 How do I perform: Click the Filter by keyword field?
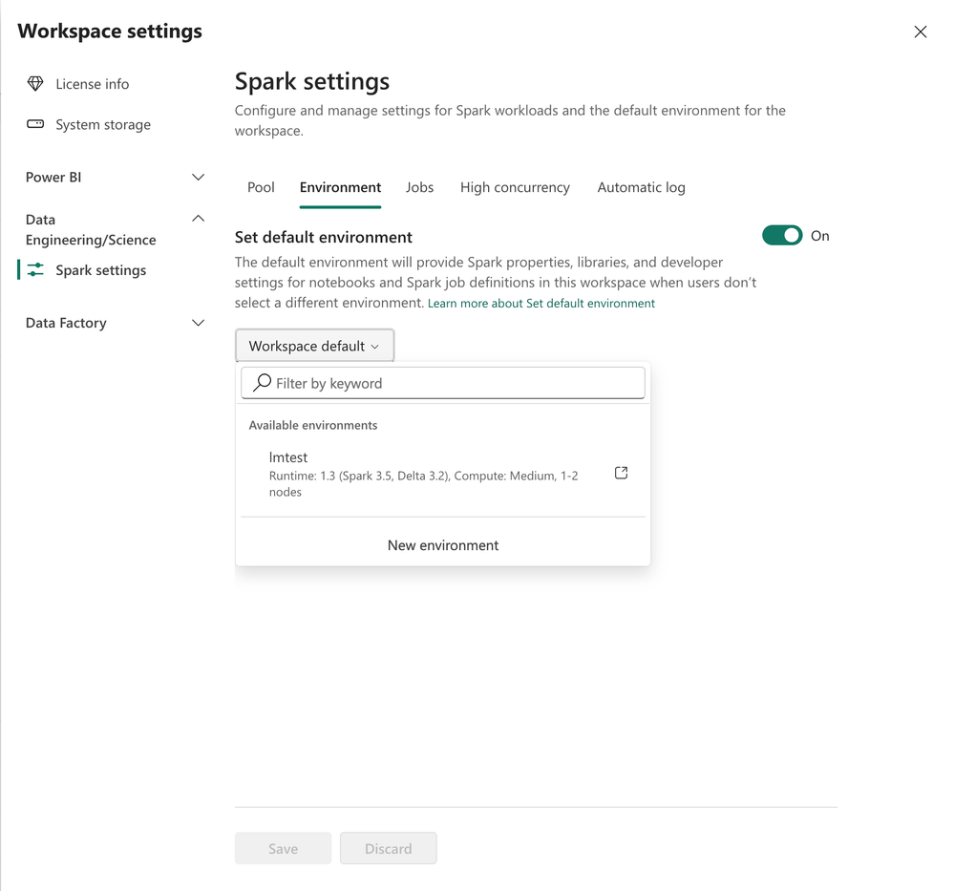point(449,383)
